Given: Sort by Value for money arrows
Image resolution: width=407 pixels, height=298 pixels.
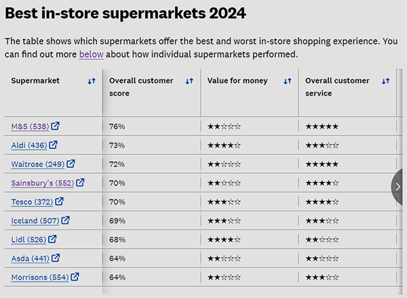Looking at the screenshot, I should pyautogui.click(x=288, y=81).
